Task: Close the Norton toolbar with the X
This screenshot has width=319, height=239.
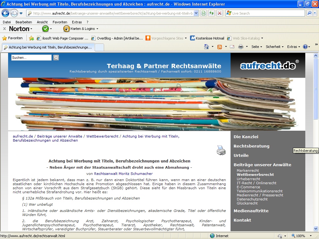Action: (4, 29)
